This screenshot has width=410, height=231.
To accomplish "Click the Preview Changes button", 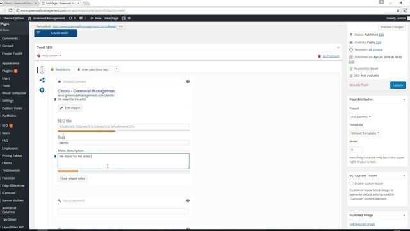I will (392, 27).
